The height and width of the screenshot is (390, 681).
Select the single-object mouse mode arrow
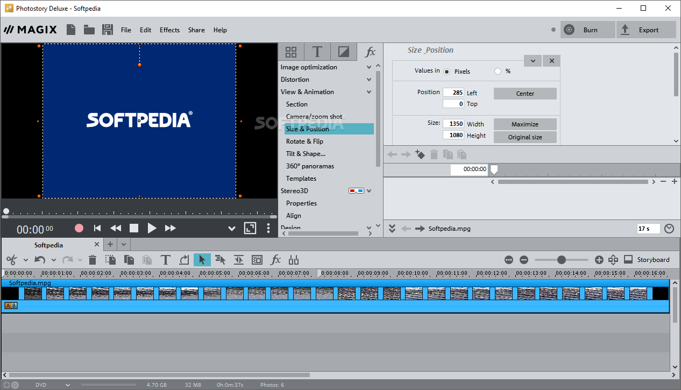202,260
